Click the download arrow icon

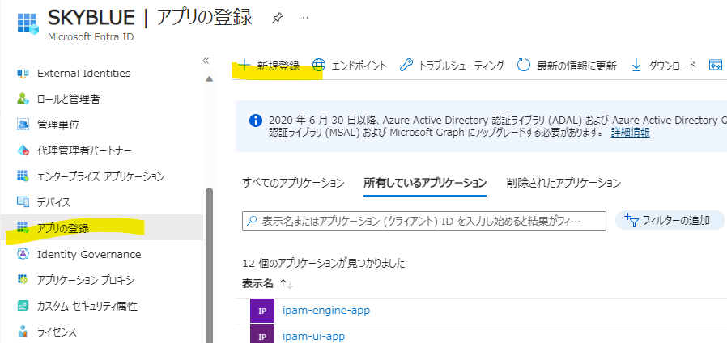[x=636, y=66]
